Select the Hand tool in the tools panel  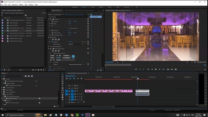click(62, 97)
